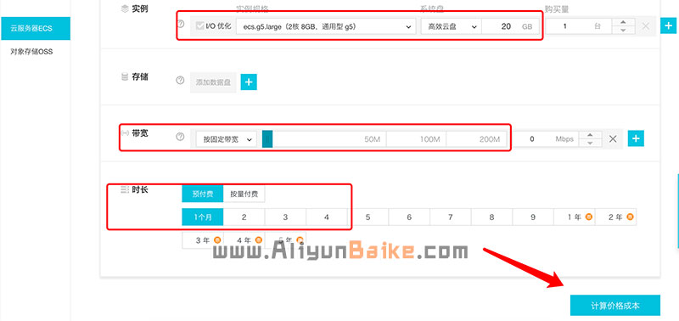Screen dimensions: 679x321
Task: Increase bandwidth Mbps with the up arrow
Action: [590, 135]
